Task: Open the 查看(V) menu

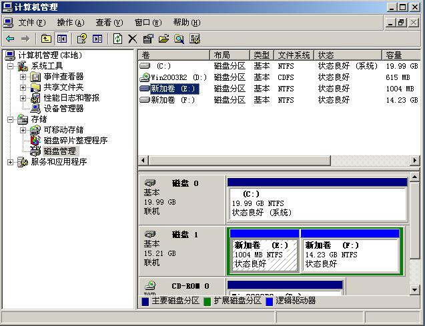Action: (109, 22)
